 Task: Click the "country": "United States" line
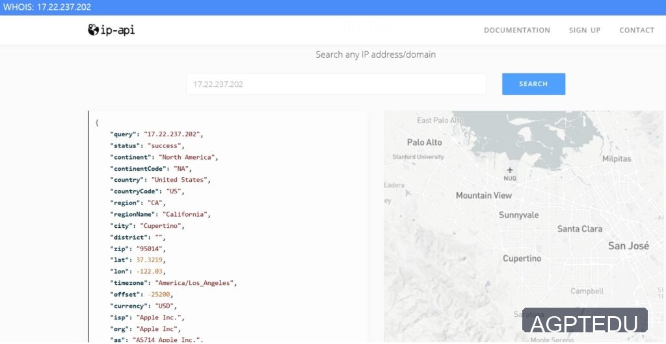[160, 180]
